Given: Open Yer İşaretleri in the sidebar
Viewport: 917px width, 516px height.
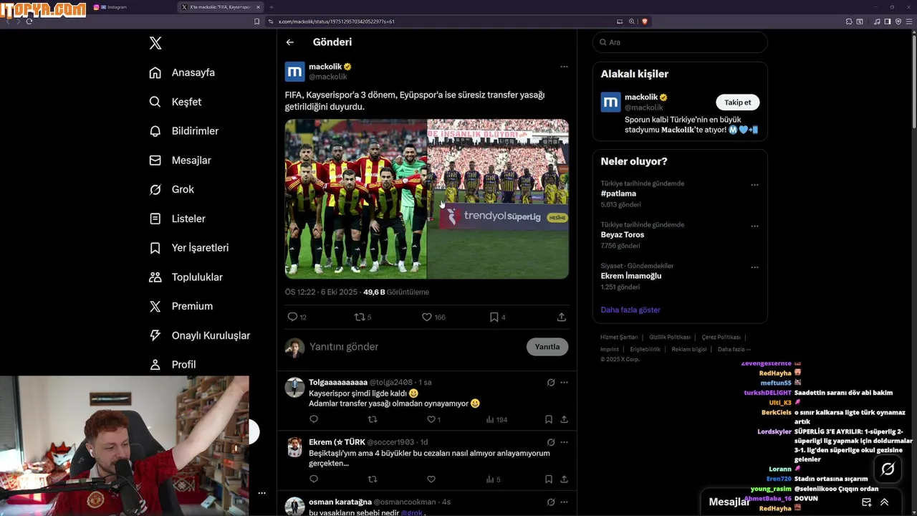Looking at the screenshot, I should [188, 248].
